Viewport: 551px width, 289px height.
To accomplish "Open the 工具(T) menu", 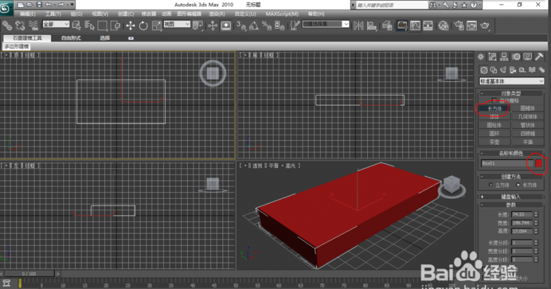I will [x=53, y=14].
